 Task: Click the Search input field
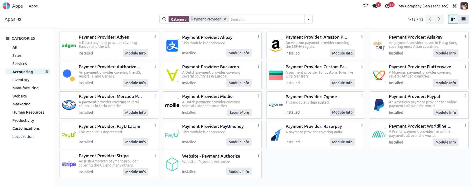tap(266, 19)
